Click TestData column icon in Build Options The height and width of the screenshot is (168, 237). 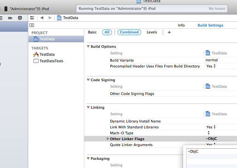point(208,53)
